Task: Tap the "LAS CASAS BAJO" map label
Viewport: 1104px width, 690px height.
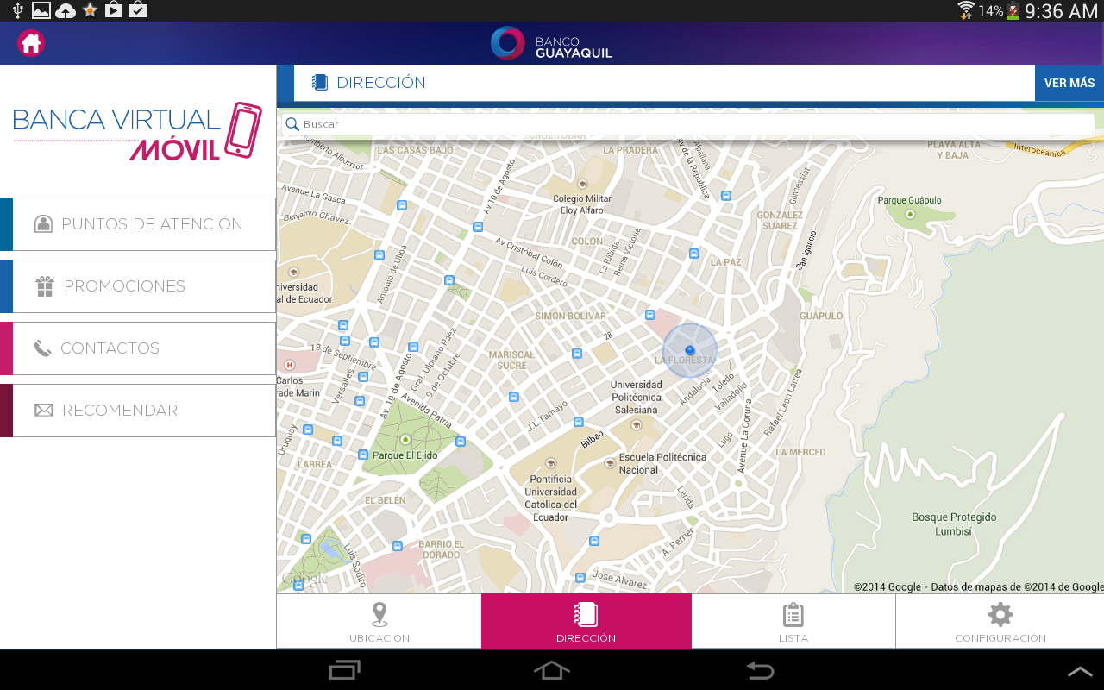Action: tap(416, 150)
